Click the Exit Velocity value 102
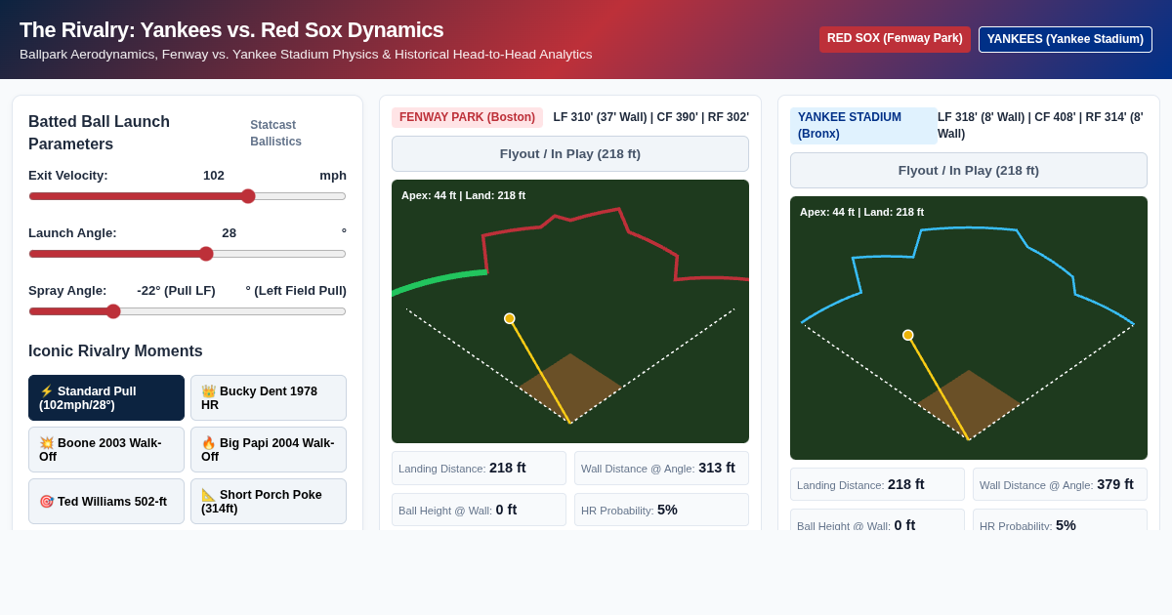 (214, 176)
